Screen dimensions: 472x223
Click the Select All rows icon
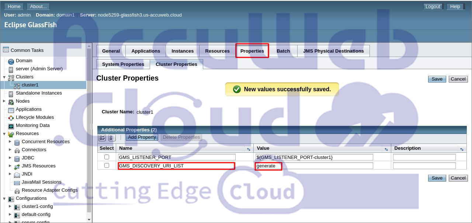103,138
